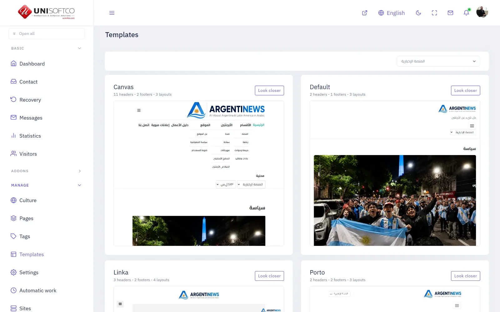Click the Pages layers icon
This screenshot has width=500, height=312.
13,218
